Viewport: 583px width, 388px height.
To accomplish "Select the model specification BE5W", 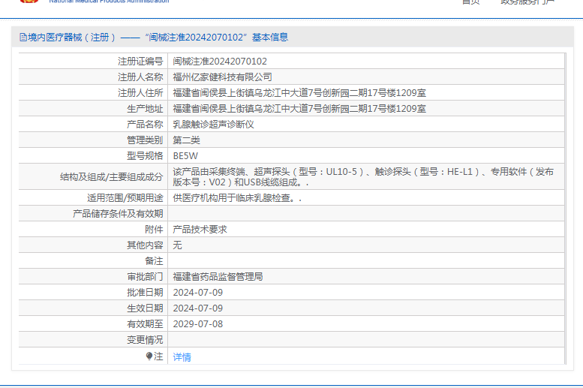I will click(185, 156).
